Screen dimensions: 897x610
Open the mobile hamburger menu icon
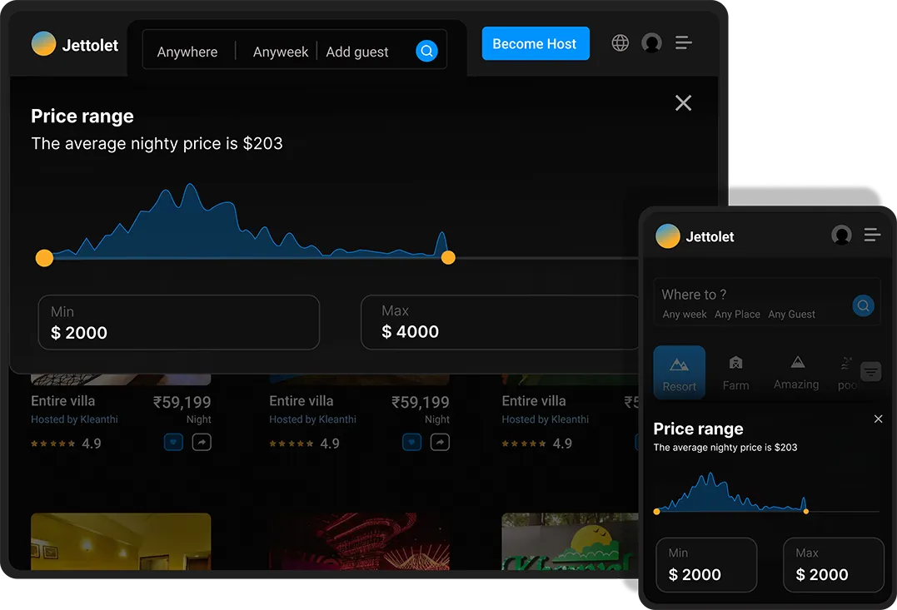(x=872, y=236)
